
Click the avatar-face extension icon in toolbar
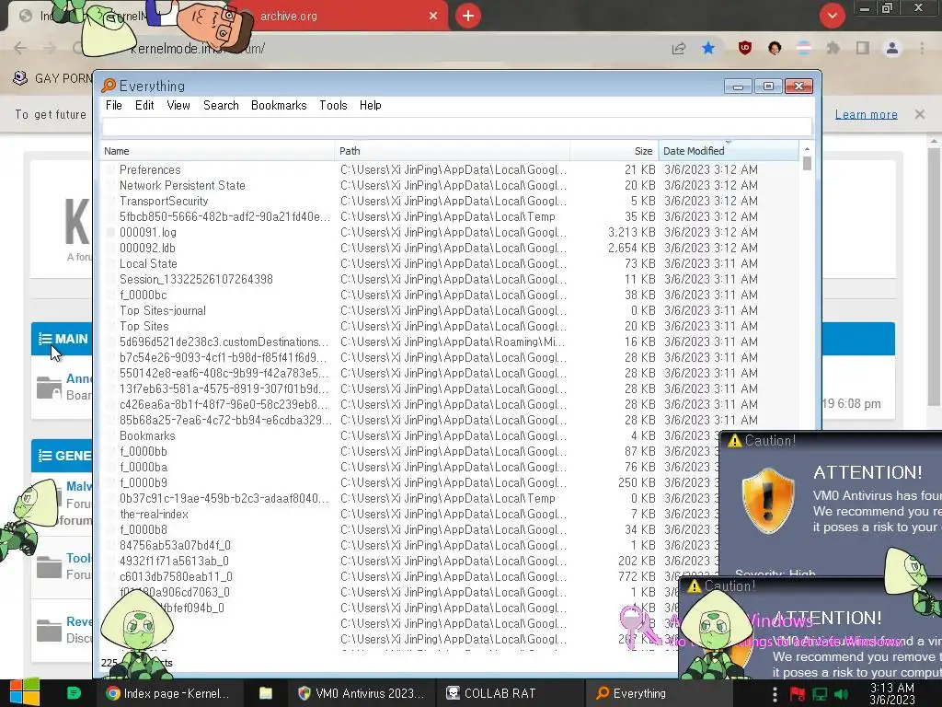pyautogui.click(x=775, y=48)
